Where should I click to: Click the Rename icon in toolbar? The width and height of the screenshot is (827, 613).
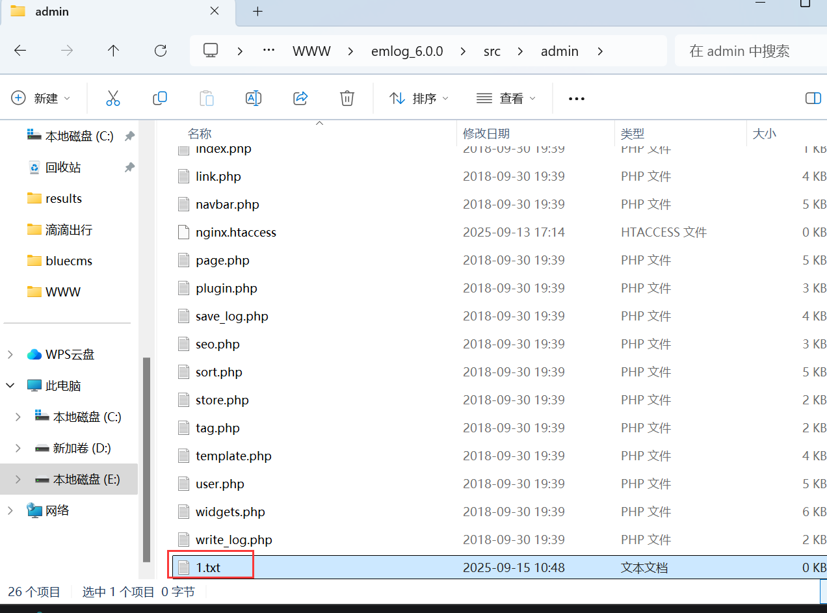coord(254,98)
